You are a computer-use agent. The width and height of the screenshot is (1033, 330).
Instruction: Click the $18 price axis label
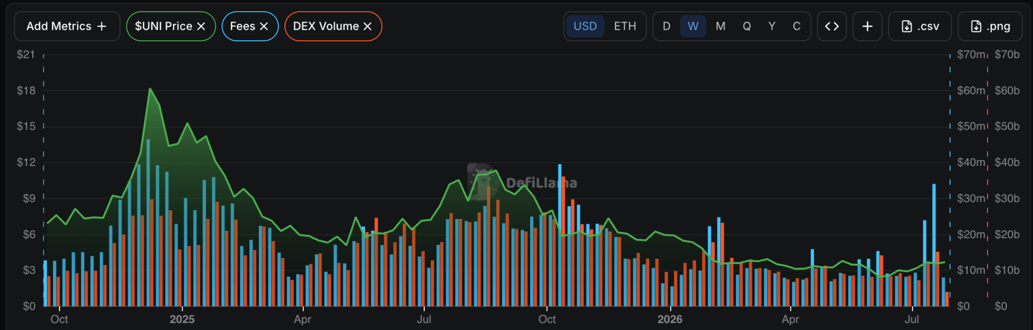tap(26, 91)
